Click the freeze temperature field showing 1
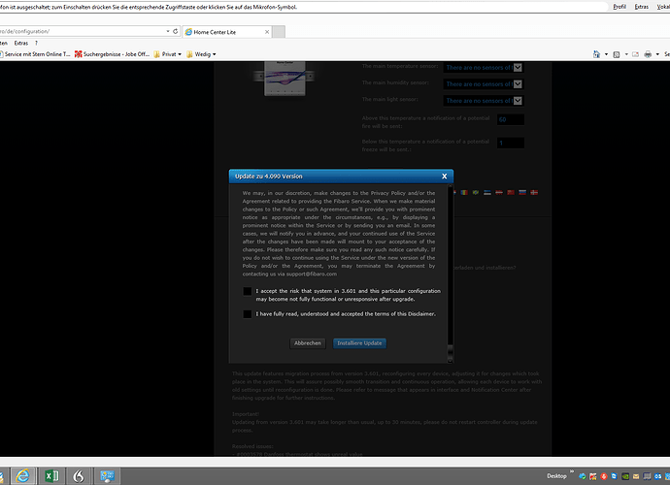This screenshot has width=670, height=485. click(511, 143)
